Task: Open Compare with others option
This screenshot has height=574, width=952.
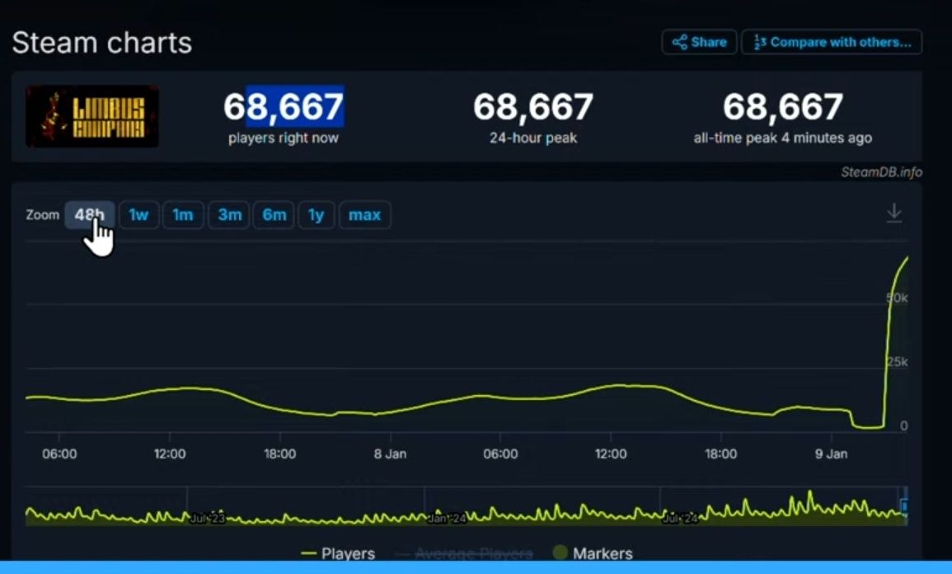Action: pyautogui.click(x=832, y=42)
